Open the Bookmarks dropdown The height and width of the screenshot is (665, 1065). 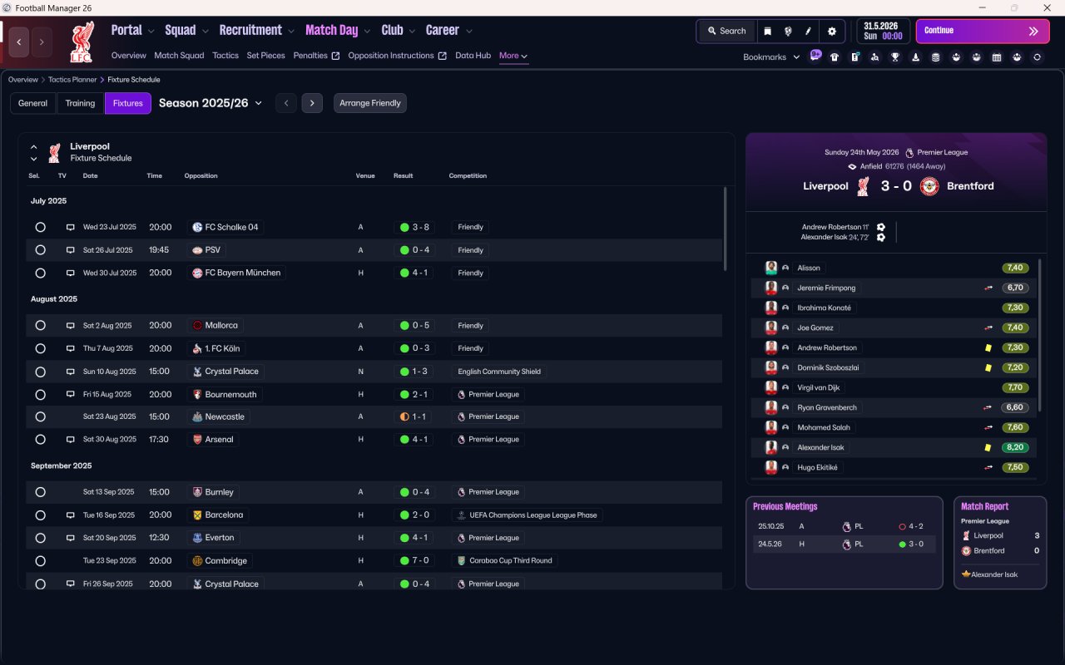pos(771,57)
